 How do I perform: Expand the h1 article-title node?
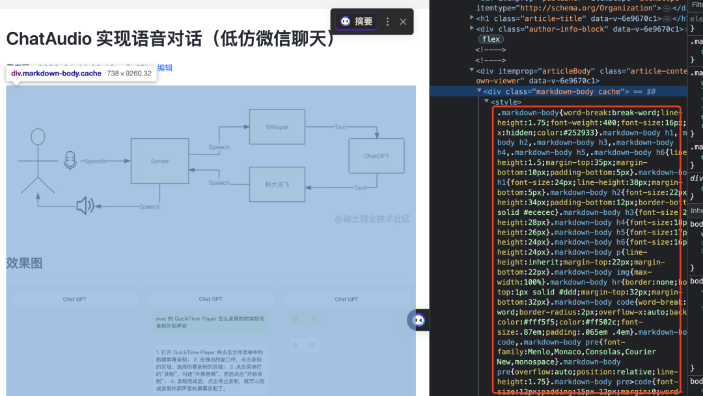[x=471, y=18]
